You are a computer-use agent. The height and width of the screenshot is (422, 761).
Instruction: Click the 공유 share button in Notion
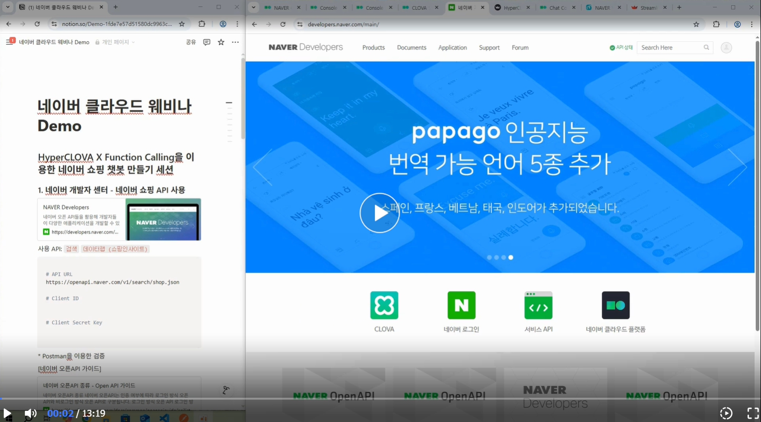click(191, 42)
